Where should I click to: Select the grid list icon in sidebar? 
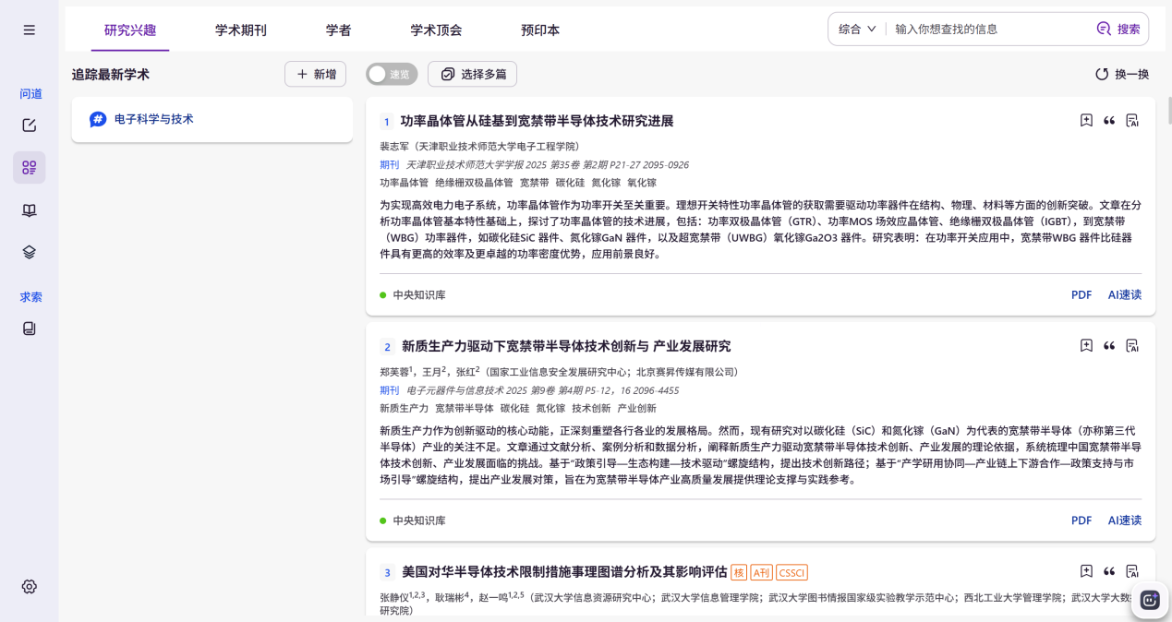tap(30, 167)
